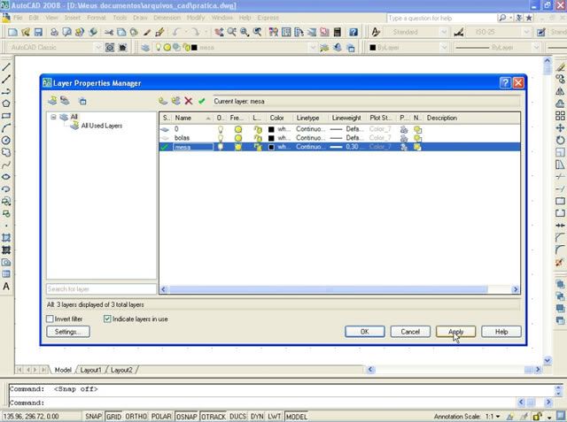Click the color swatch for layer bolas
This screenshot has height=422, width=567.
click(272, 138)
